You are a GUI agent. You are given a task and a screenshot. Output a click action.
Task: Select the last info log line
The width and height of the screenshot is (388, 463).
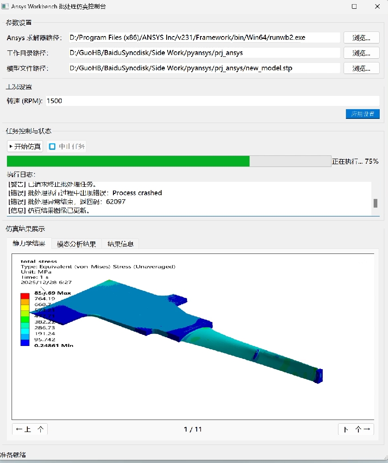(x=49, y=210)
